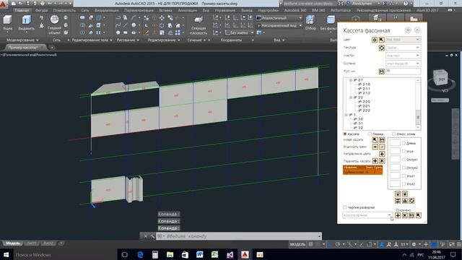Open the Текстура dropdown

(x=403, y=48)
